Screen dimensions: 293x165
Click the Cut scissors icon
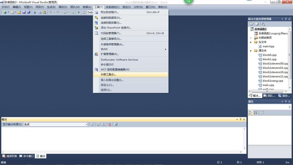(x=35, y=12)
